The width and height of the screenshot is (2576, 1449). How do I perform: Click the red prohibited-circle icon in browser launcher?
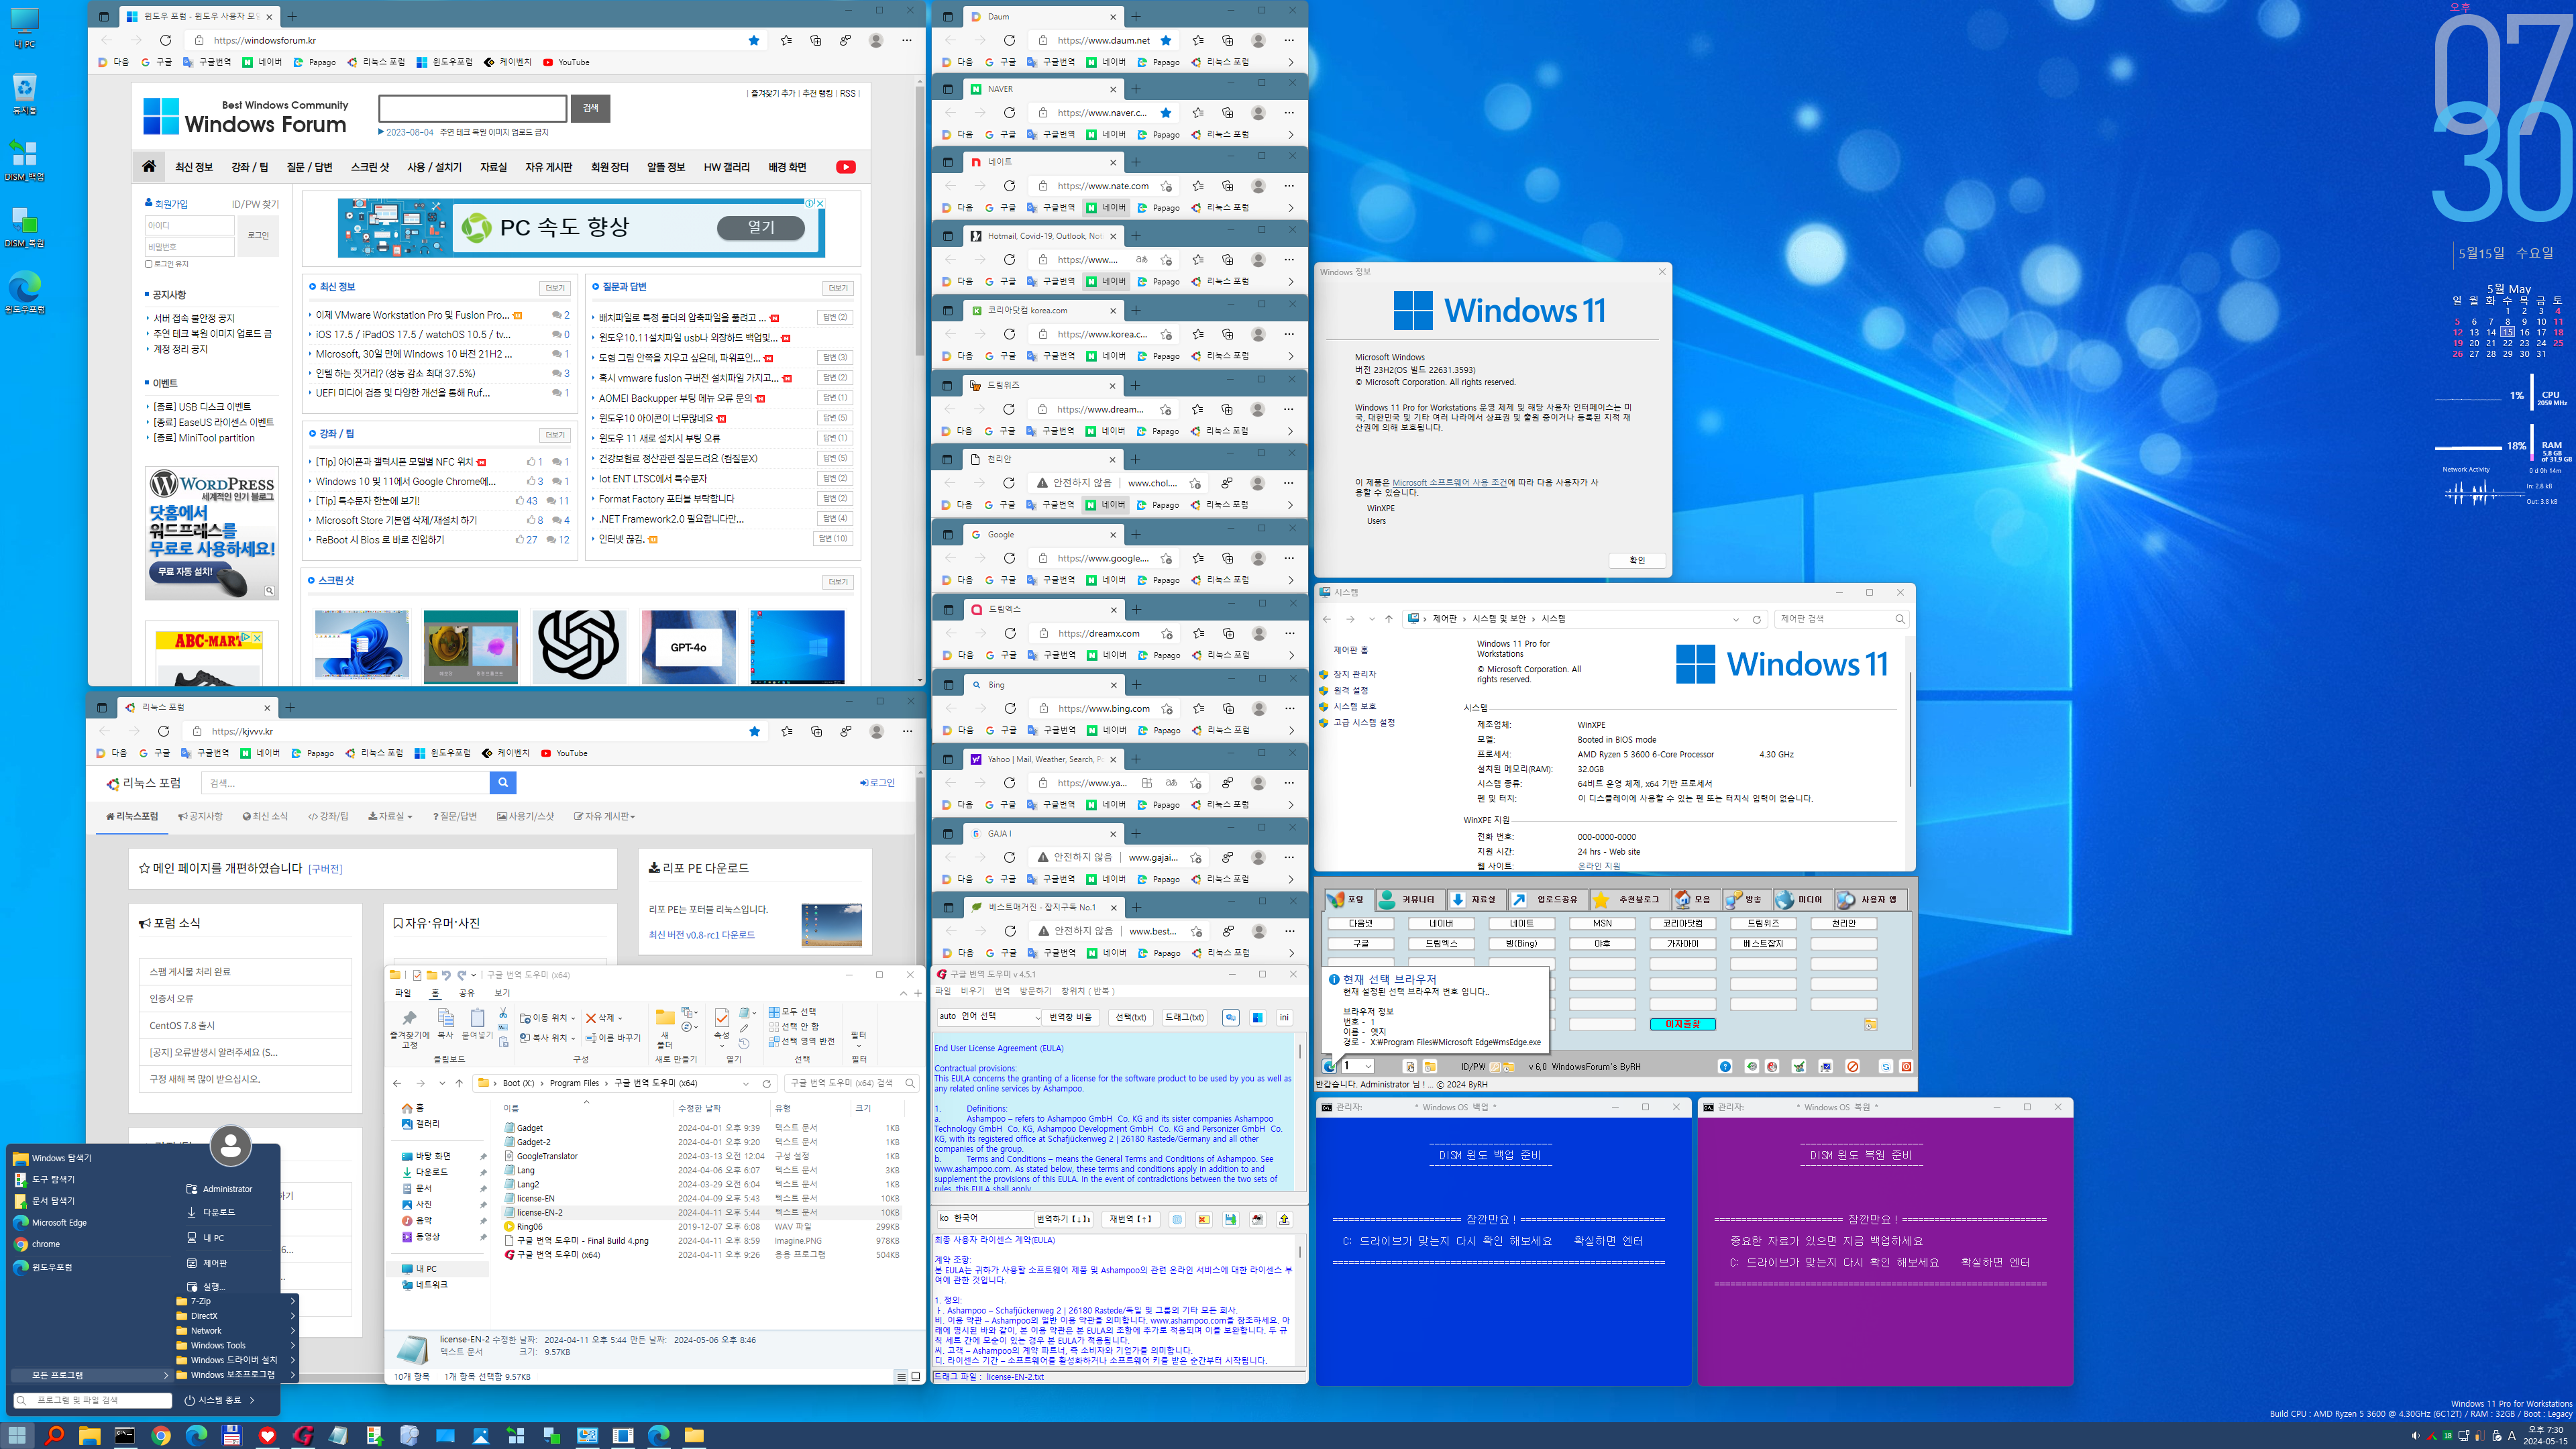tap(1852, 1066)
